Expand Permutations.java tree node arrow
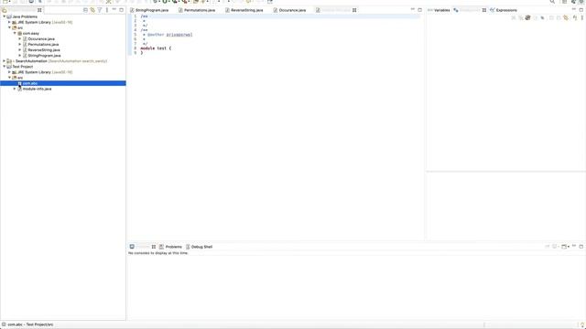The width and height of the screenshot is (586, 329). [x=20, y=45]
